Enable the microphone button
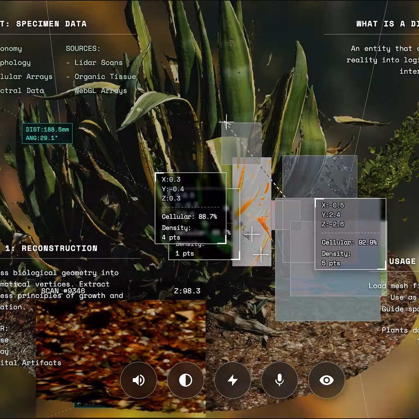 pos(279,380)
